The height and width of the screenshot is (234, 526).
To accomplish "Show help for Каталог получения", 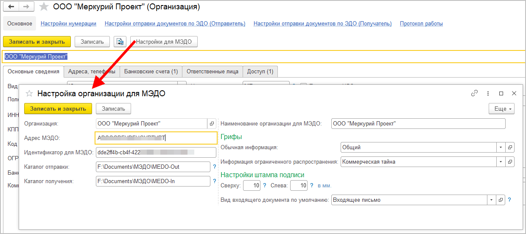I will [215, 181].
